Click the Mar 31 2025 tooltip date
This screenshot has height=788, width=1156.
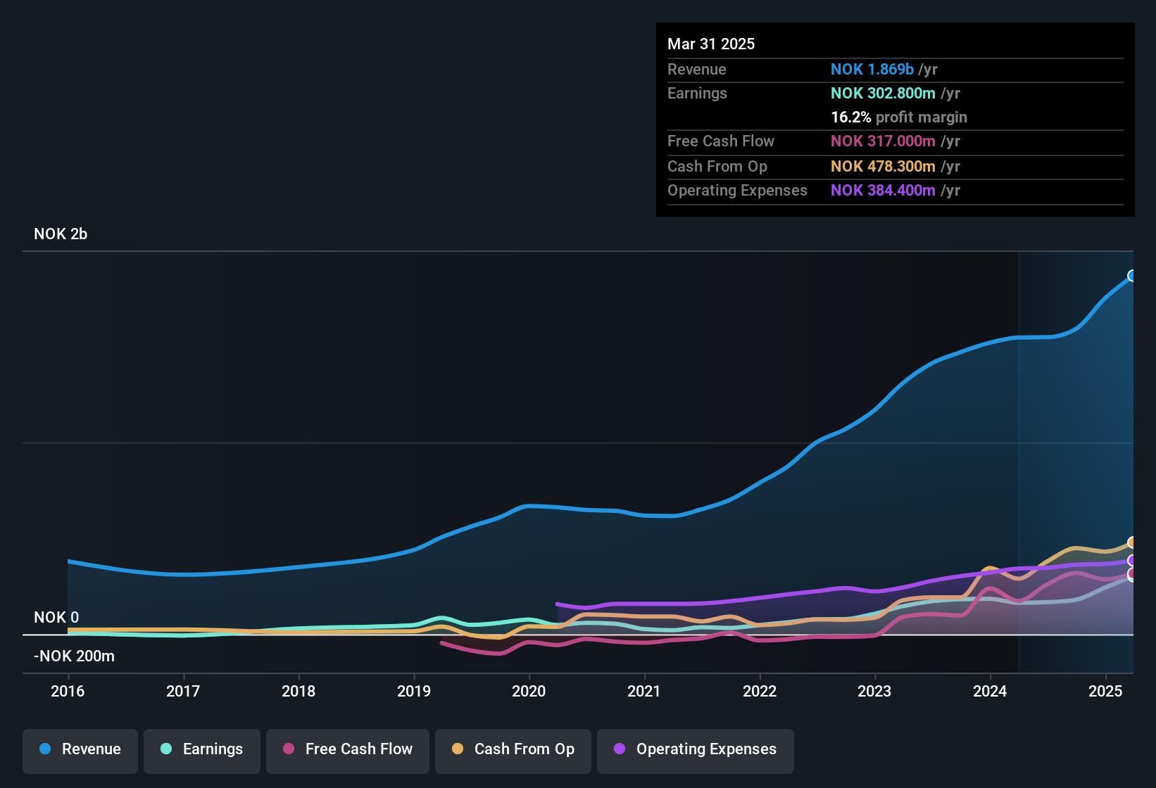(711, 44)
